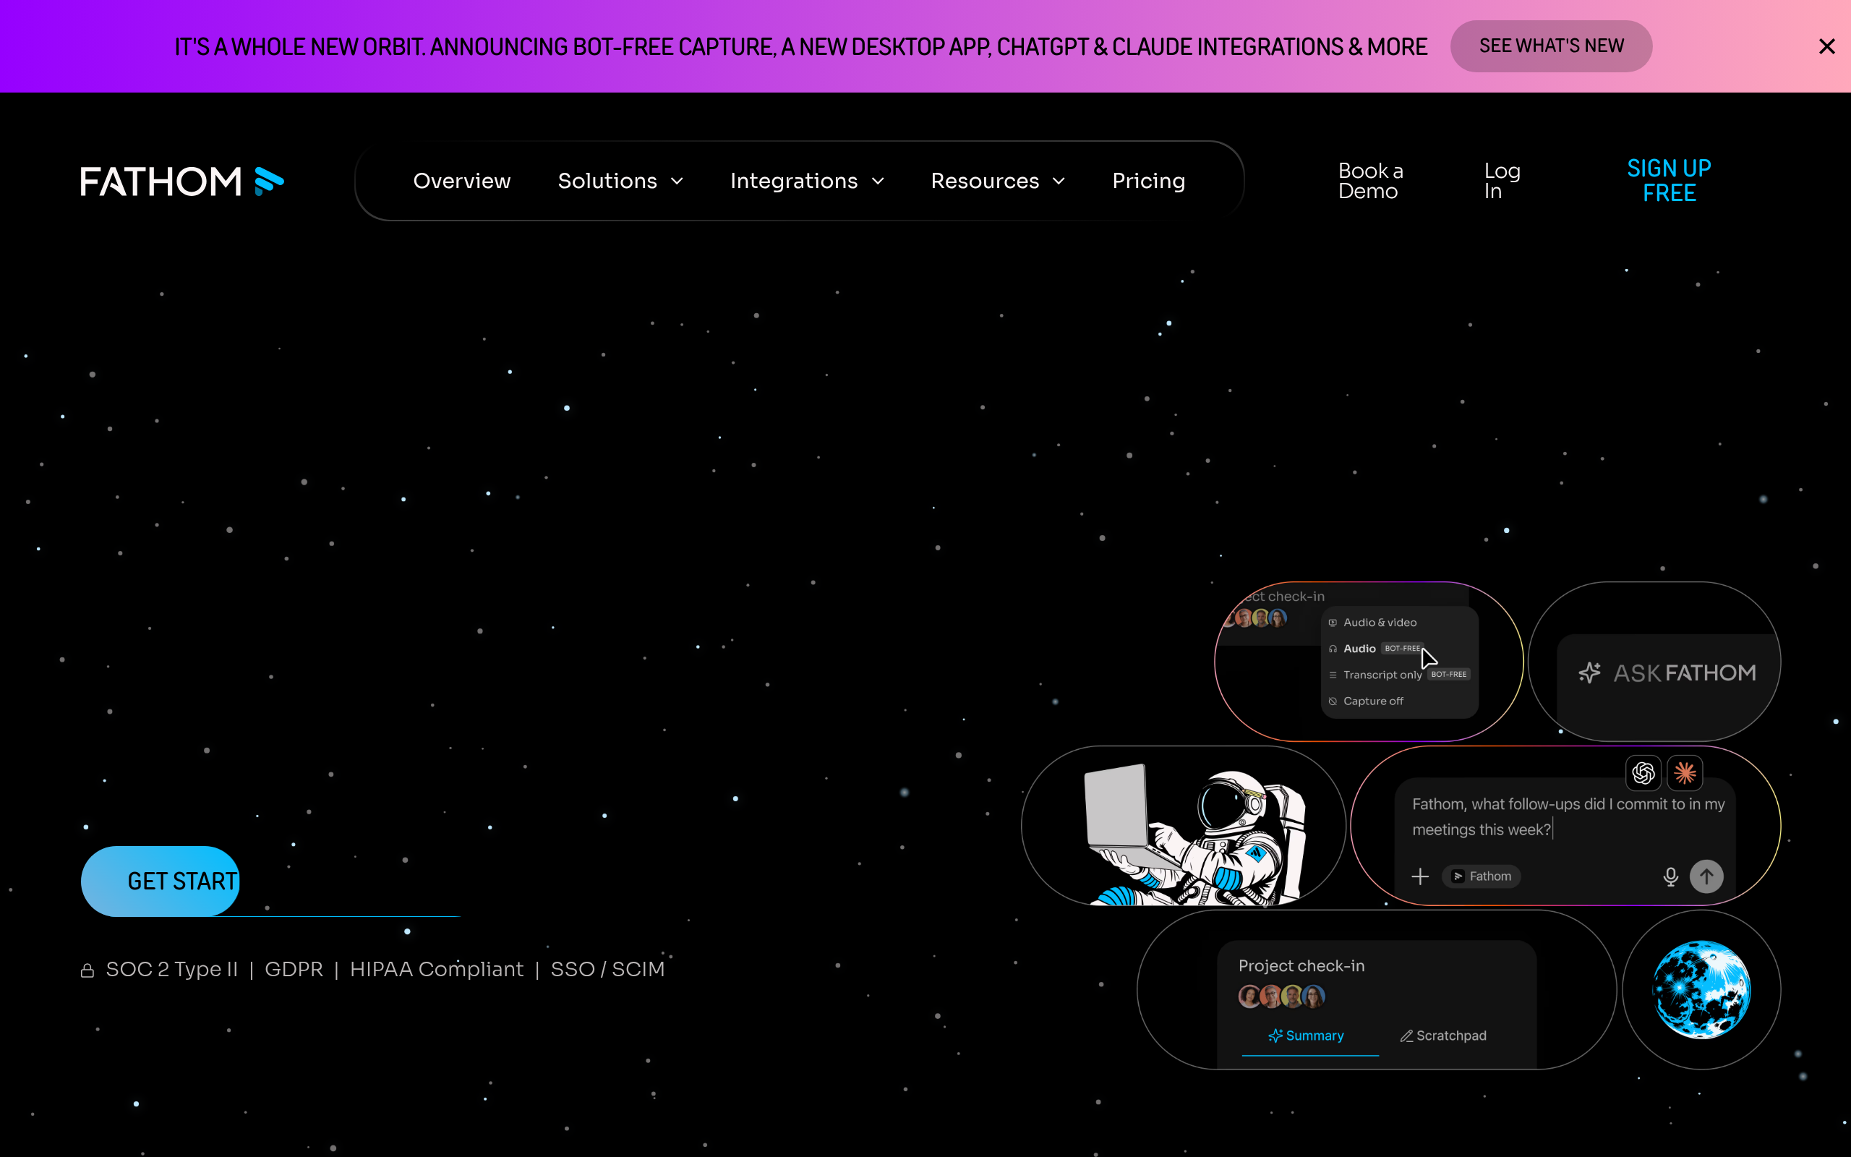Click the "Project check-in" card title
1851x1157 pixels.
(1301, 965)
